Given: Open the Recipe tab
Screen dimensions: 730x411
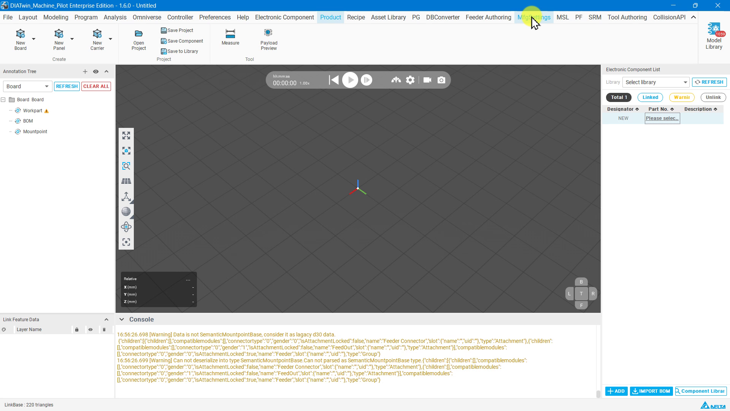Looking at the screenshot, I should click(356, 18).
